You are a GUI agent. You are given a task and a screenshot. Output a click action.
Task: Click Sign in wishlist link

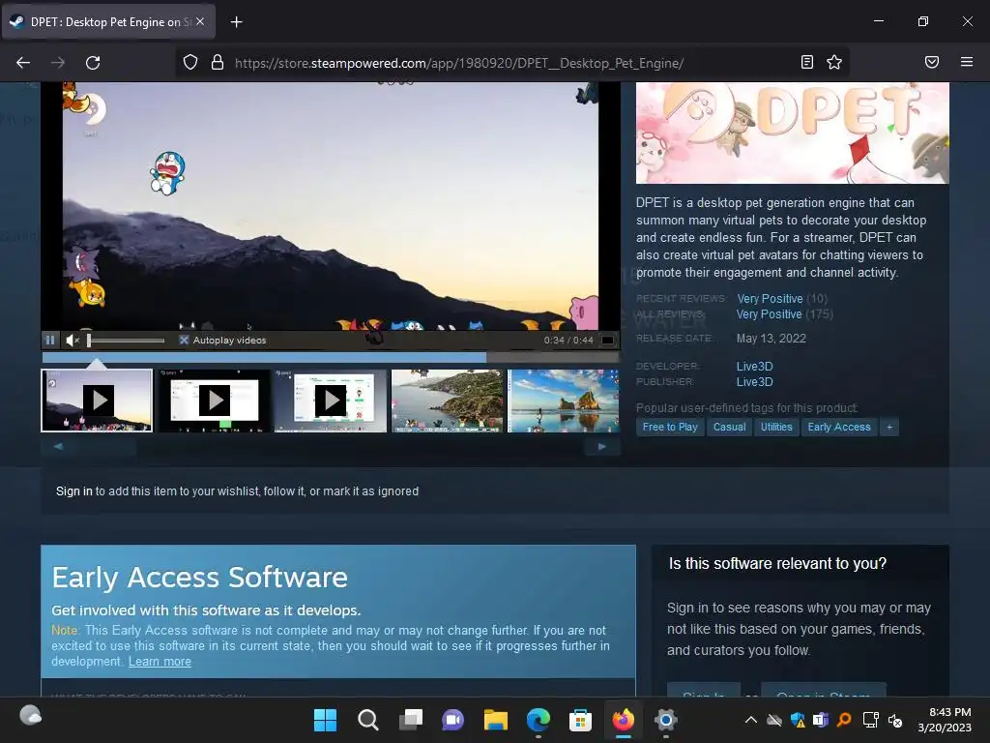pyautogui.click(x=73, y=490)
